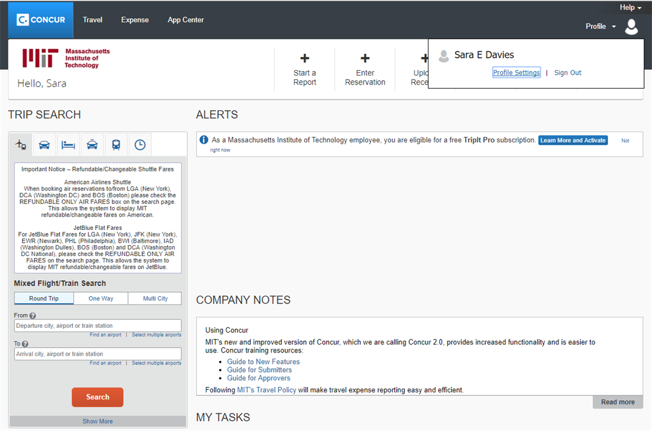Screen dimensions: 652x431
Task: Click the user avatar icon in header
Action: [631, 27]
